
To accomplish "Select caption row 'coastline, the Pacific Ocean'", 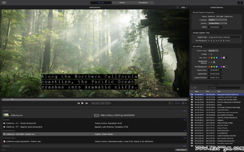I will point(217,97).
